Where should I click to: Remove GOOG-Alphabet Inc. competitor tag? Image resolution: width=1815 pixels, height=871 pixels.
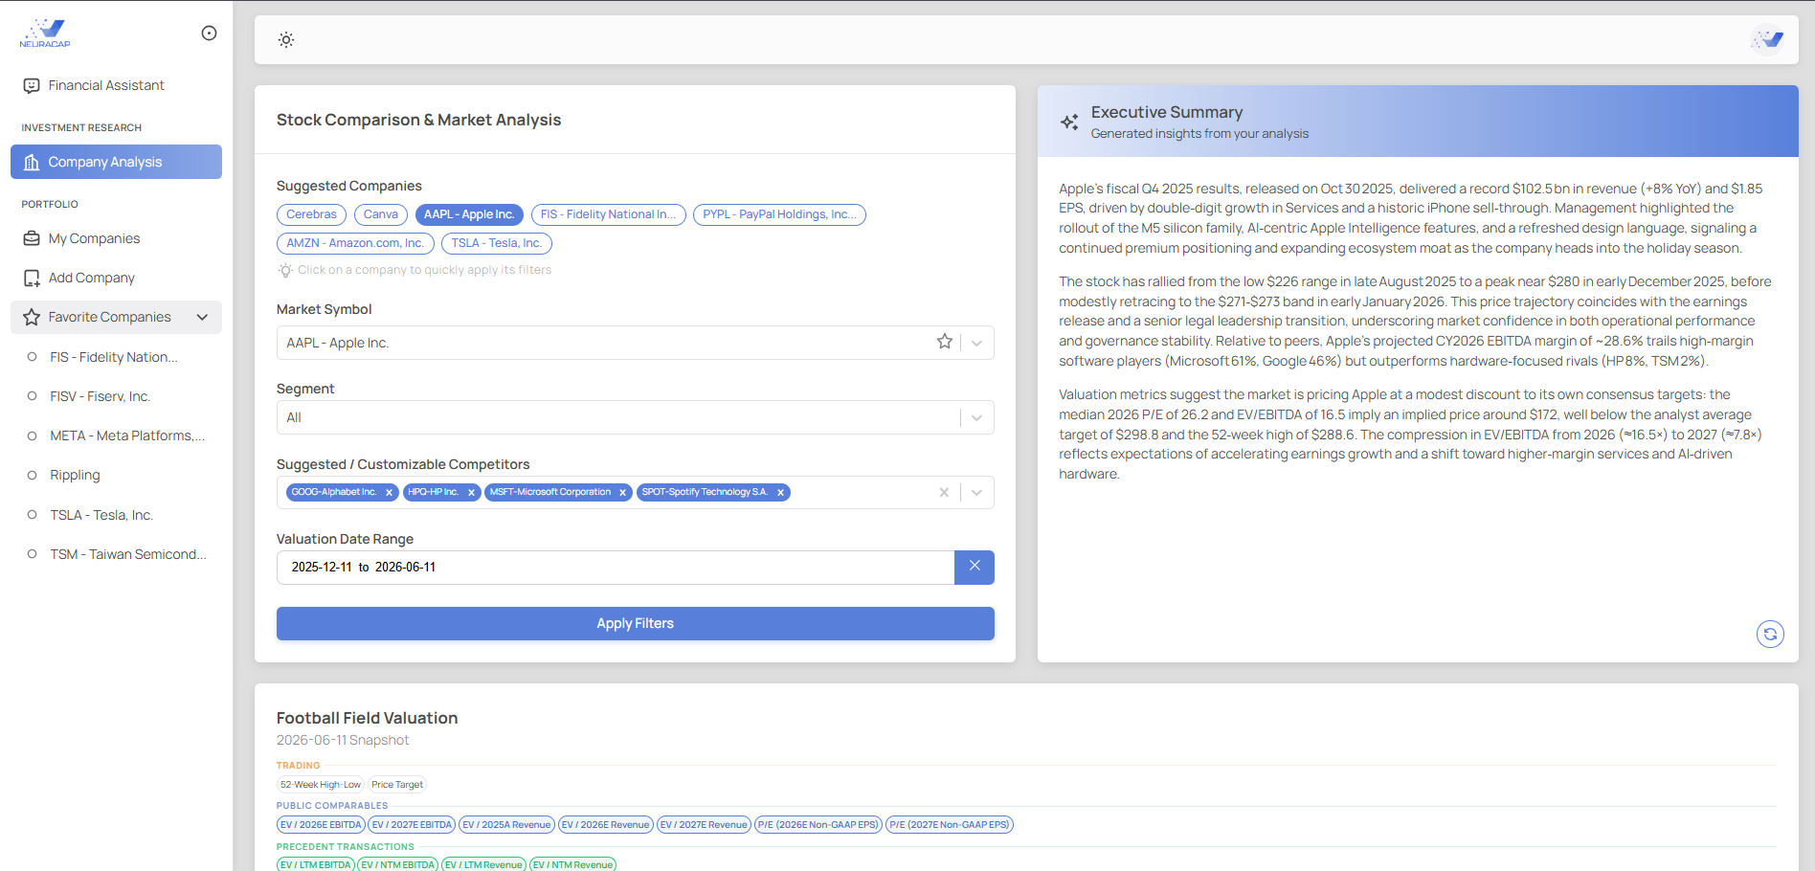389,493
